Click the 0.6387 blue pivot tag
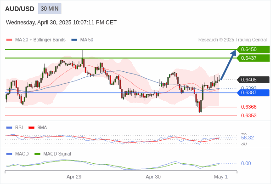The image size is (271, 184). pyautogui.click(x=253, y=93)
